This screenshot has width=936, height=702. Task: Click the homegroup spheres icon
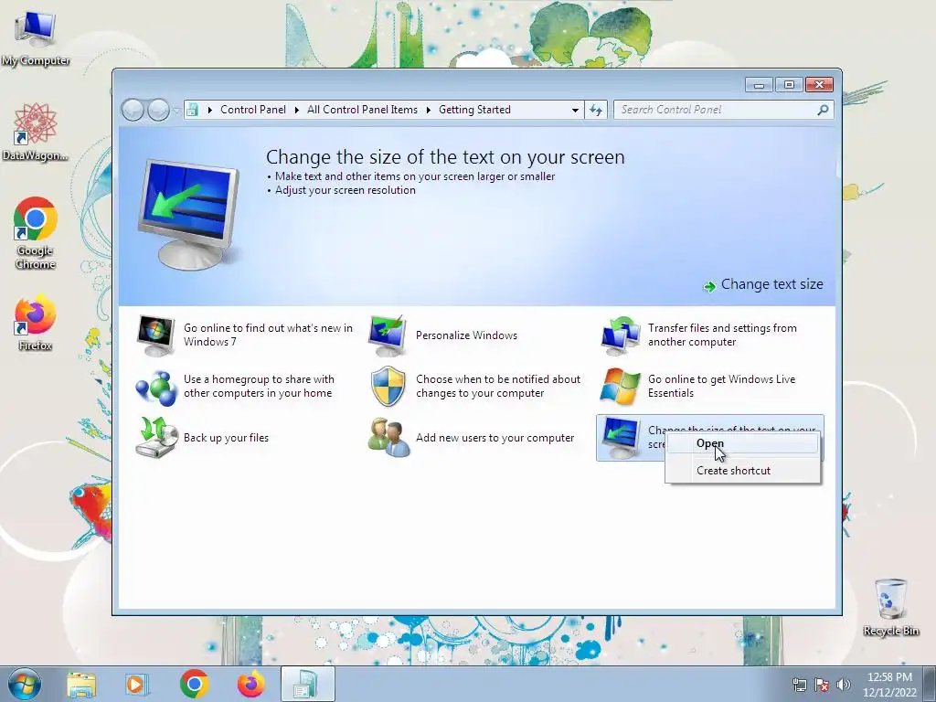(x=155, y=387)
